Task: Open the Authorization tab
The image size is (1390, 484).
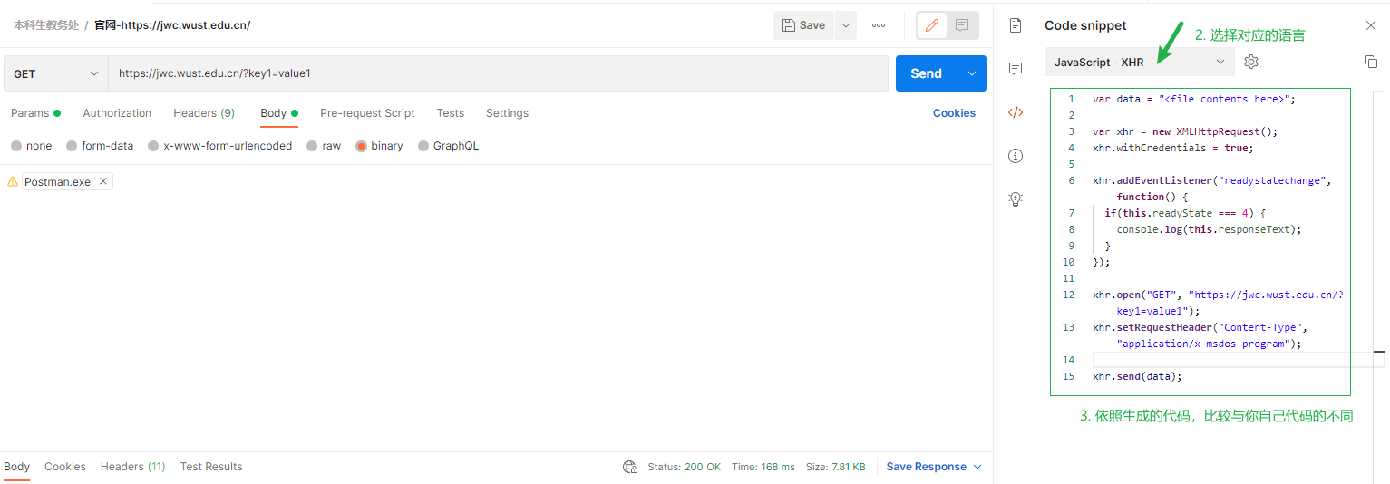Action: (117, 113)
